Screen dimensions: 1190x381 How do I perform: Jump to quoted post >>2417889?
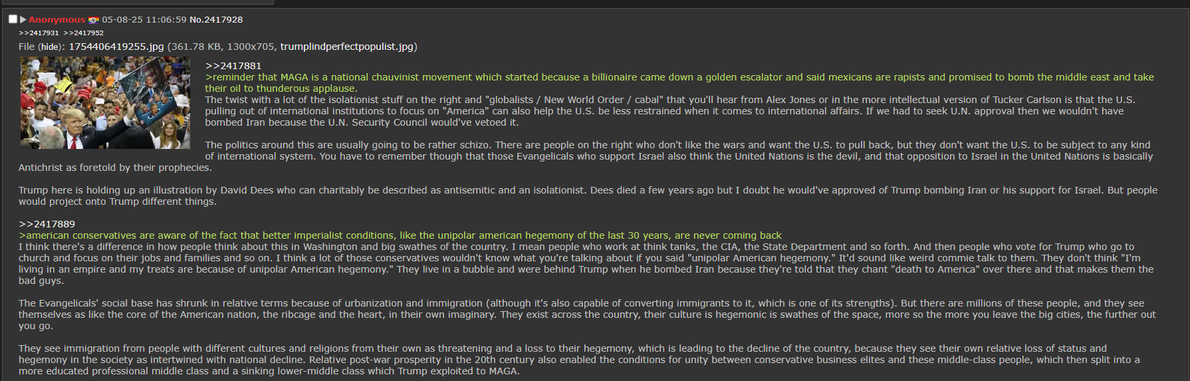pyautogui.click(x=47, y=224)
